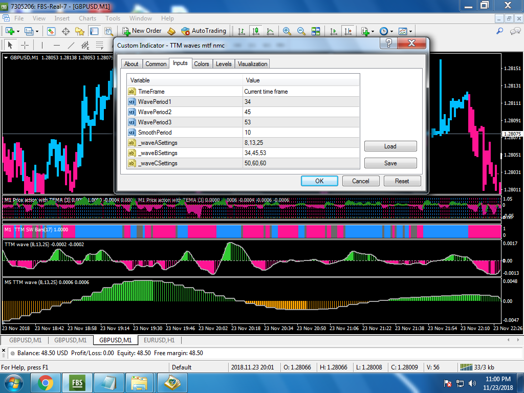Select the _waveCSettings value 50,60,60

point(301,163)
